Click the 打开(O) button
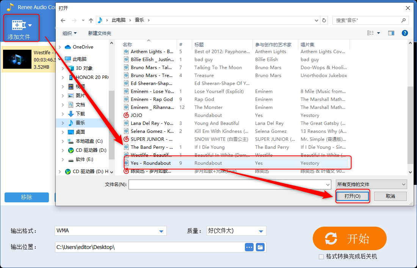 (353, 196)
